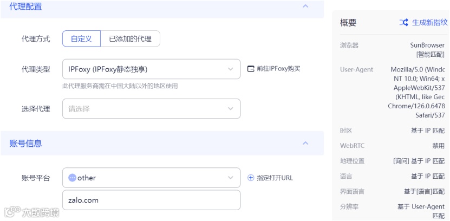Click the IPFoxy purchase page icon
Screen dimensions: 450x221
tap(250, 69)
